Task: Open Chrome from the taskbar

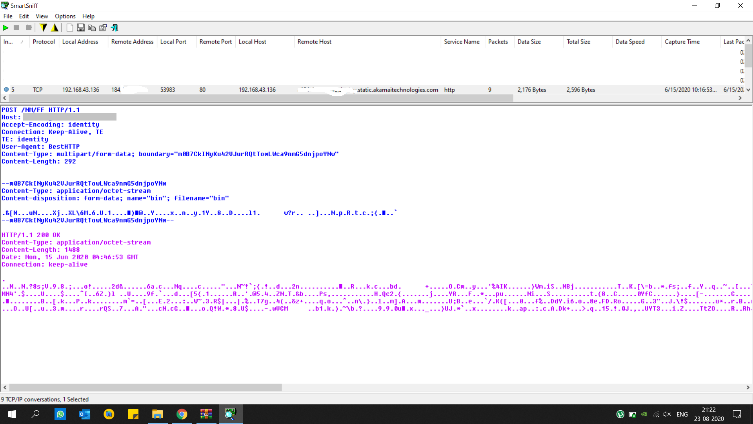Action: pos(182,414)
